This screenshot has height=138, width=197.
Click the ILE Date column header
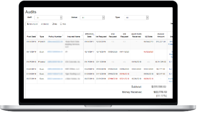tap(149, 37)
